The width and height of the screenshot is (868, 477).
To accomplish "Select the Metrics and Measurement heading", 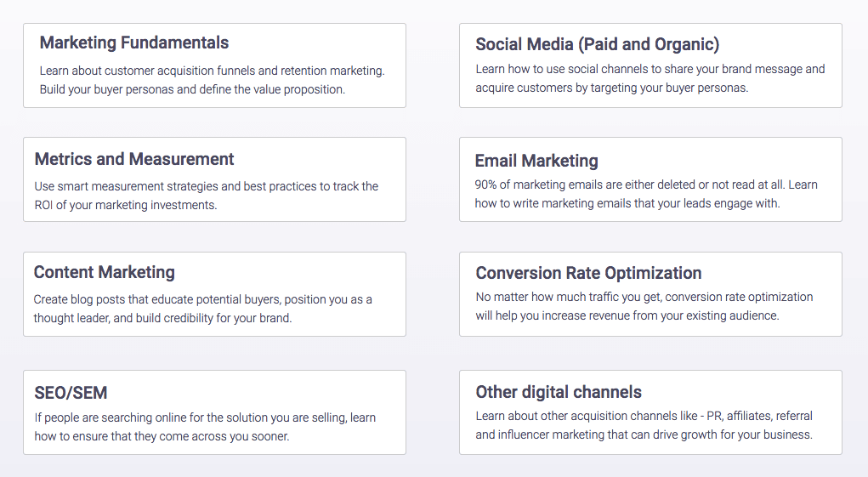I will (134, 159).
